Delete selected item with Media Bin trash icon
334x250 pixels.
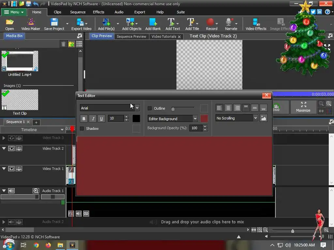63,44
